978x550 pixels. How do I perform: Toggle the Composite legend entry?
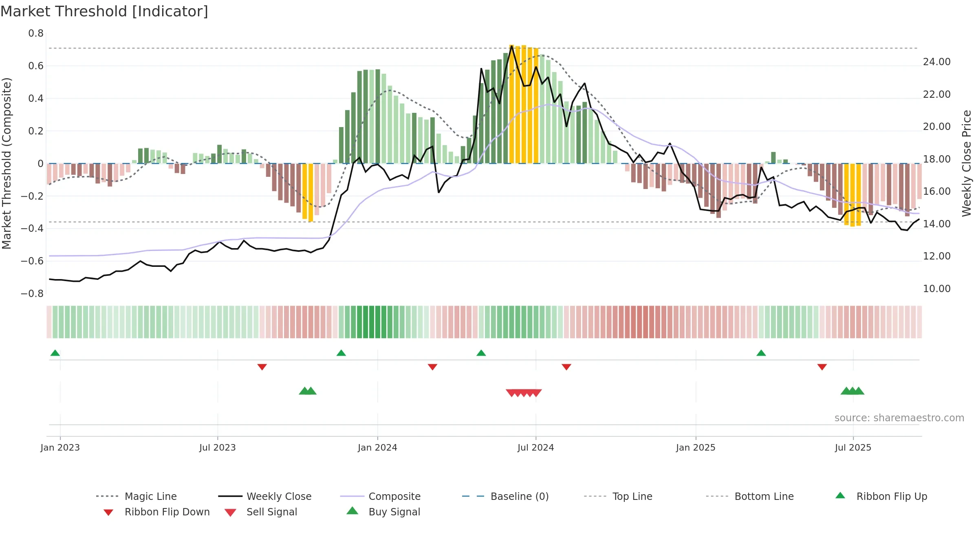pos(380,496)
